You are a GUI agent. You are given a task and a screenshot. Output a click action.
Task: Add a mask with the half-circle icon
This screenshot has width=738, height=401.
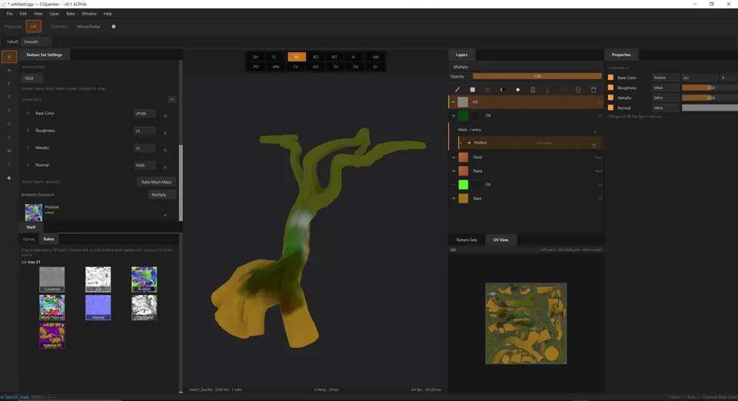point(502,90)
